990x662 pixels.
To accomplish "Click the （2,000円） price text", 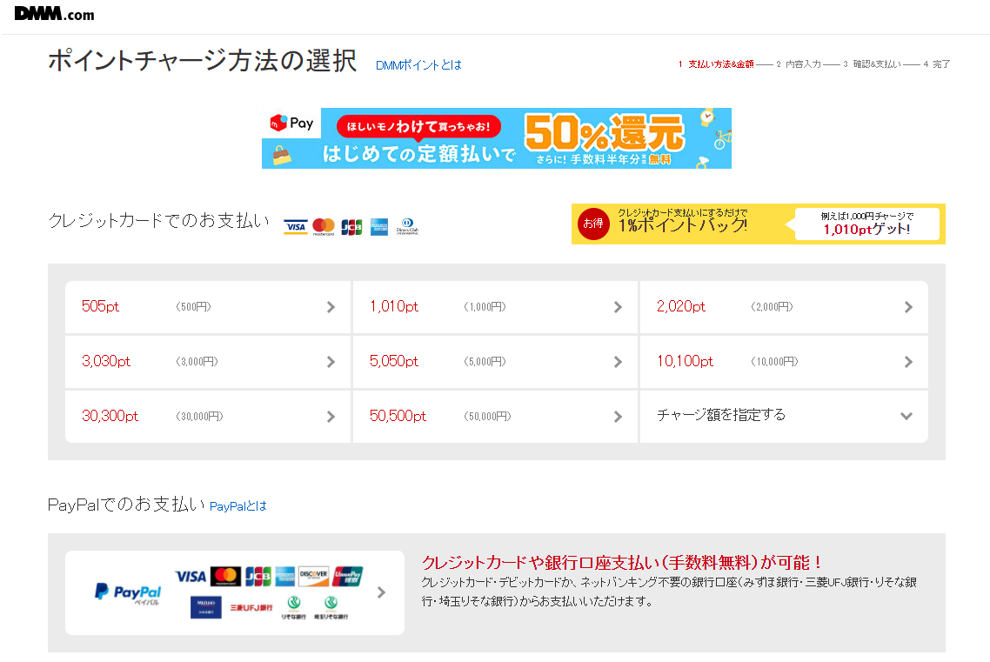I will coord(772,307).
